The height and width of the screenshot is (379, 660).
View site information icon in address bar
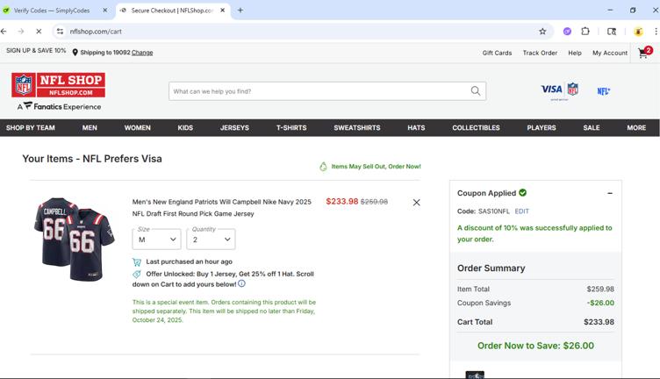[61, 31]
